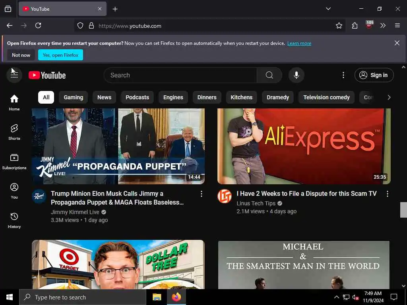Viewport: 407px width, 305px height.
Task: Select the News category chip
Action: point(105,97)
